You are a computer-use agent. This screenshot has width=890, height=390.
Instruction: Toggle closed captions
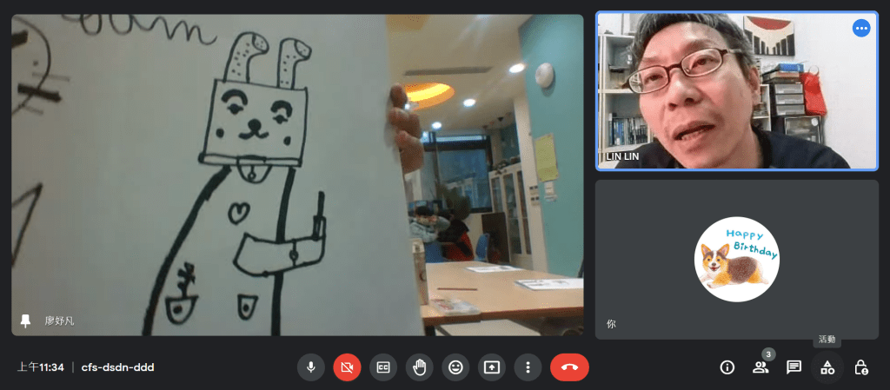[382, 367]
